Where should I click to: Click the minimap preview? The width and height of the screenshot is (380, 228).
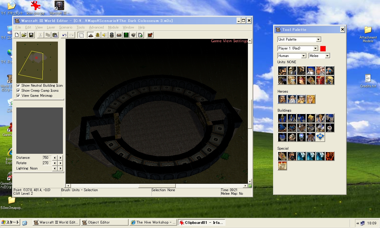[37, 62]
